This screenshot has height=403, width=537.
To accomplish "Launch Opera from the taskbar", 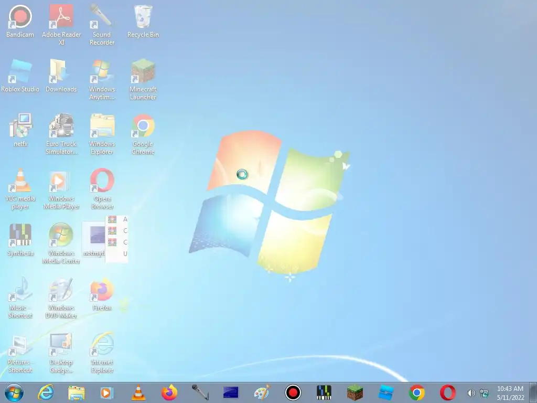I will (448, 393).
